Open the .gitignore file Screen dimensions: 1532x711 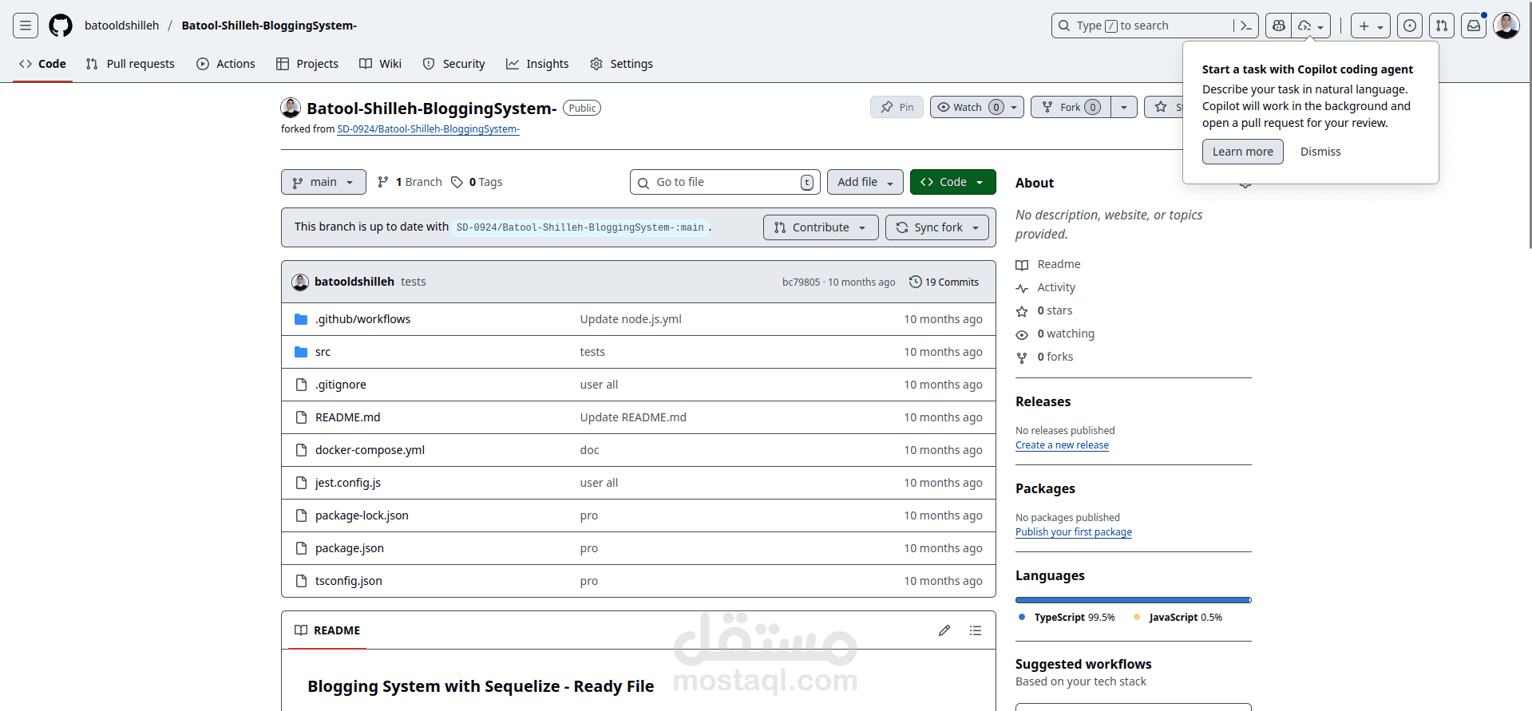click(x=341, y=385)
